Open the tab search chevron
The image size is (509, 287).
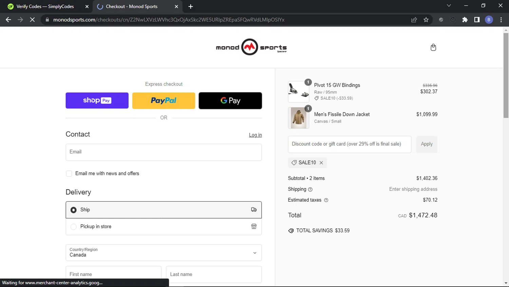[x=449, y=5]
